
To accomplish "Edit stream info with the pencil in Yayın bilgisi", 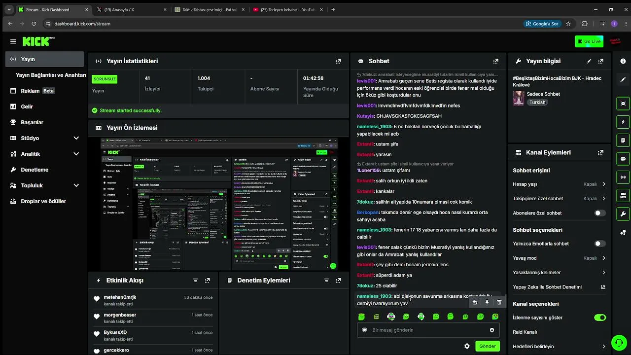I will pyautogui.click(x=589, y=61).
